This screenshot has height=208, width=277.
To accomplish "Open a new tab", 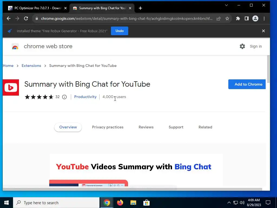I will 140,8.
